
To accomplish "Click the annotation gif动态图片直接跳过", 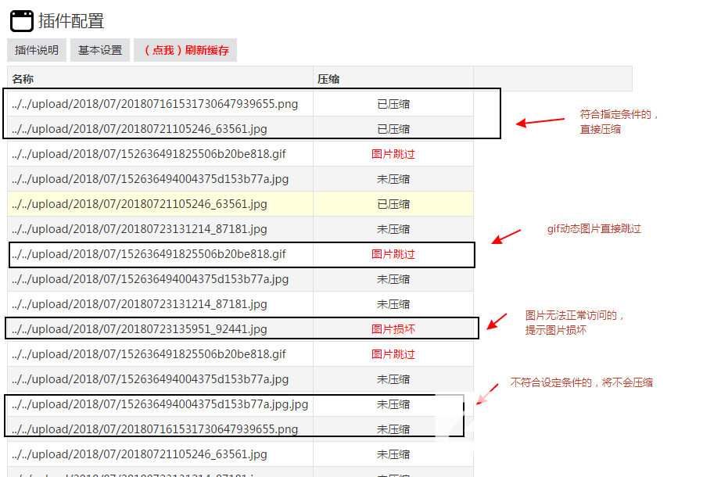I will (x=594, y=229).
